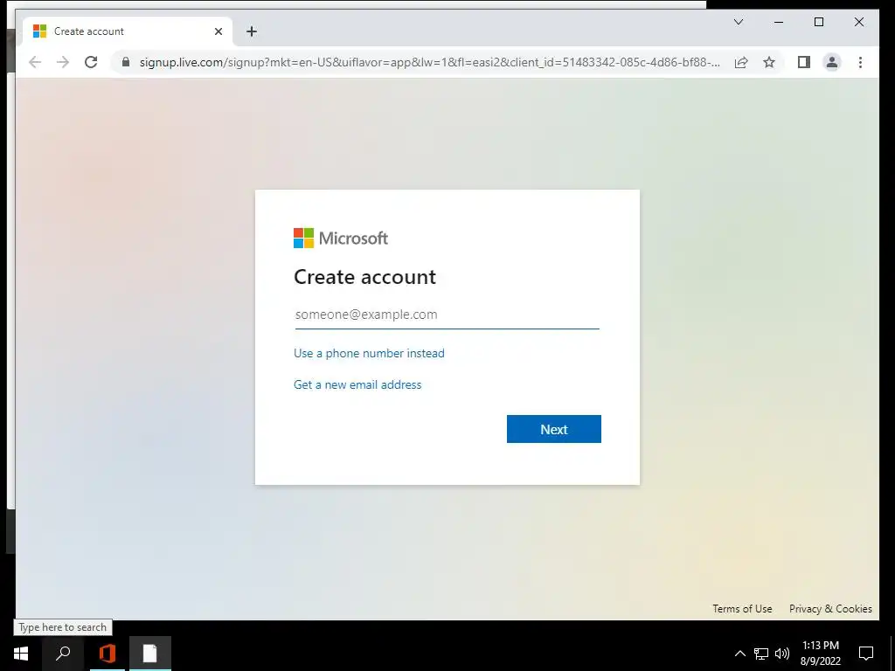Open taskbar search magnifier
895x671 pixels.
click(x=63, y=654)
